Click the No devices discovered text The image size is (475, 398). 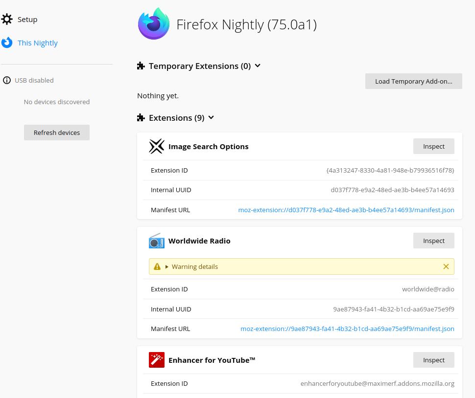point(57,102)
